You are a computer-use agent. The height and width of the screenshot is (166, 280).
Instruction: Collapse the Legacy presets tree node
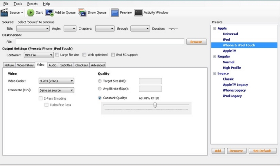(x=215, y=74)
